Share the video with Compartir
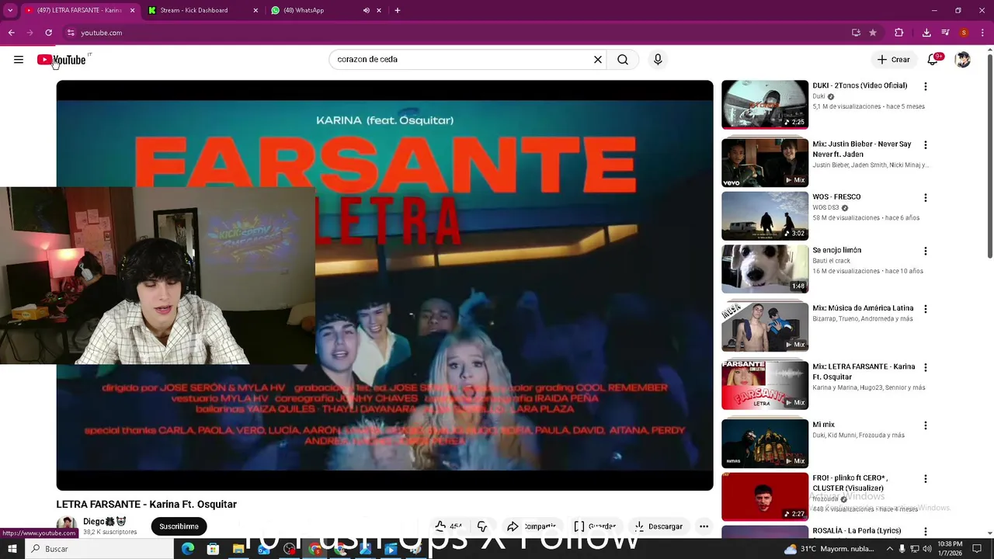Image resolution: width=994 pixels, height=559 pixels. tap(532, 526)
